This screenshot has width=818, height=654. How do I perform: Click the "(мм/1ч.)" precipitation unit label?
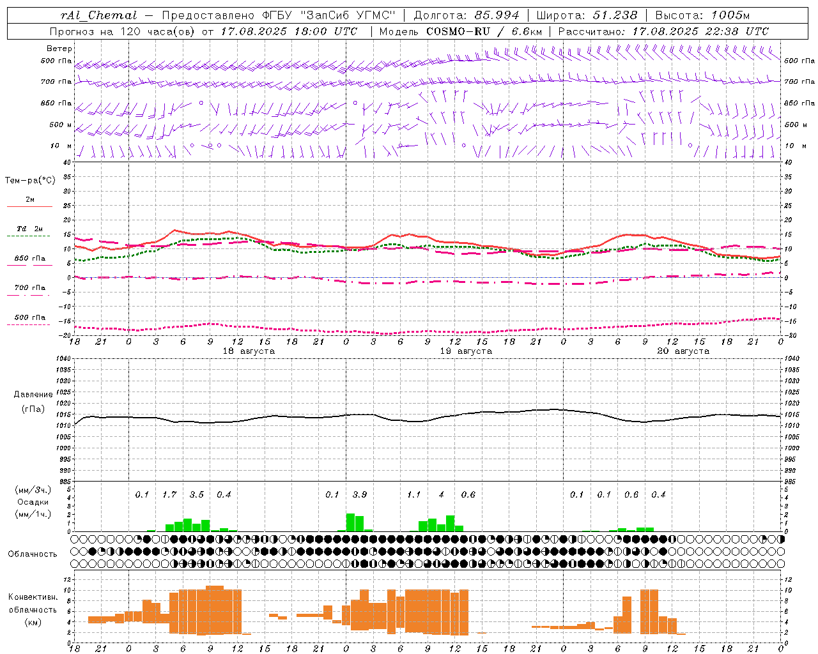[33, 514]
